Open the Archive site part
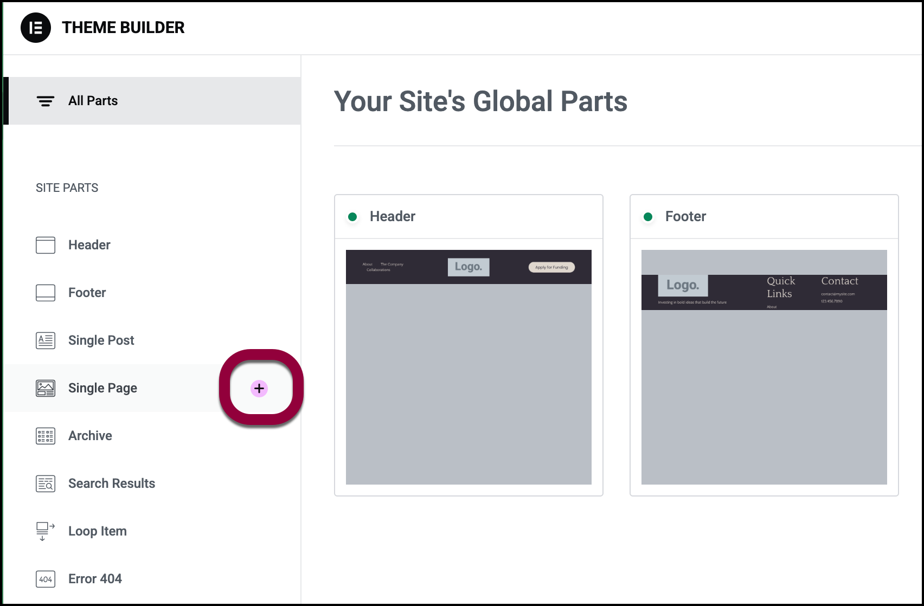The height and width of the screenshot is (606, 924). coord(90,436)
